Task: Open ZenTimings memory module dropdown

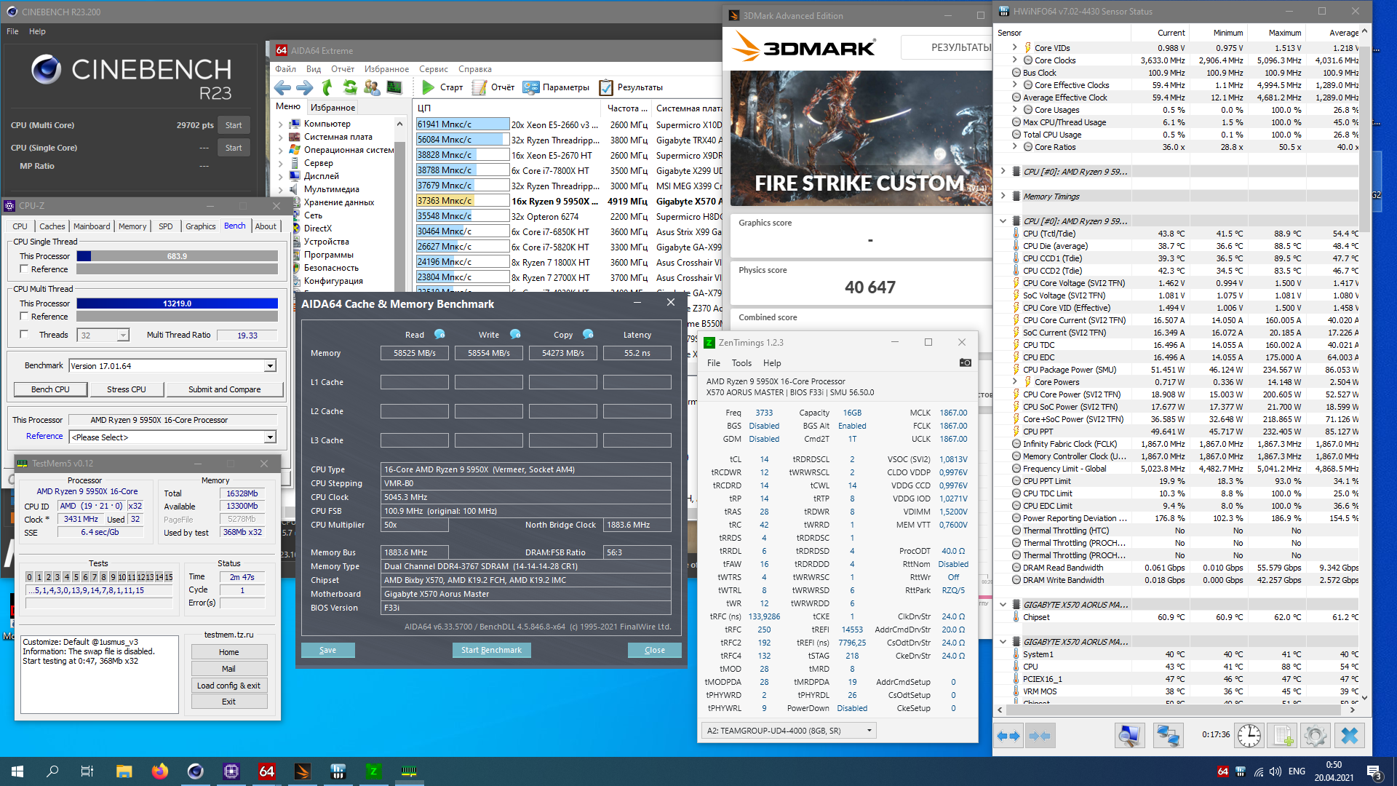Action: [x=869, y=731]
